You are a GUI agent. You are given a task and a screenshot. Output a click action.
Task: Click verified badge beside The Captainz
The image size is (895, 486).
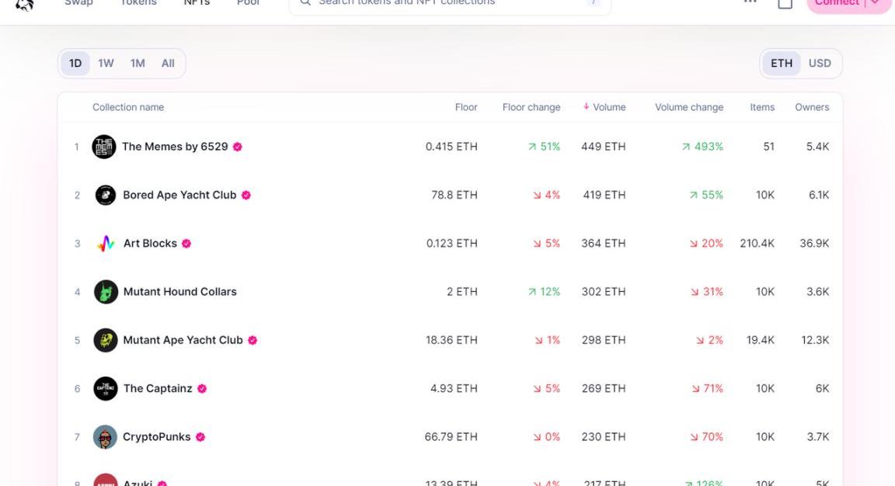(x=201, y=388)
